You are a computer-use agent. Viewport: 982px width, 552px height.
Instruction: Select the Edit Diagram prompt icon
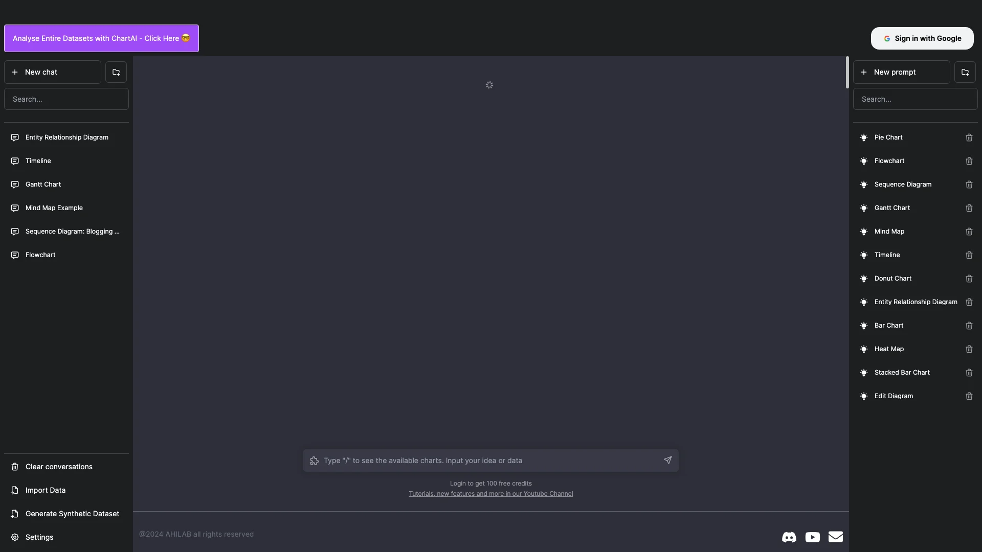(x=864, y=396)
